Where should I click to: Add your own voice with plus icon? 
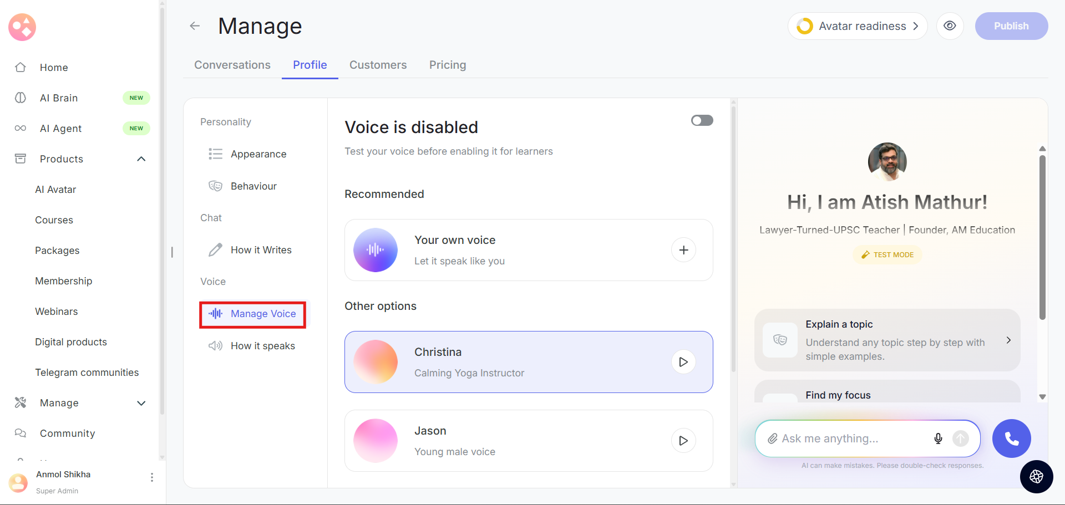[683, 250]
